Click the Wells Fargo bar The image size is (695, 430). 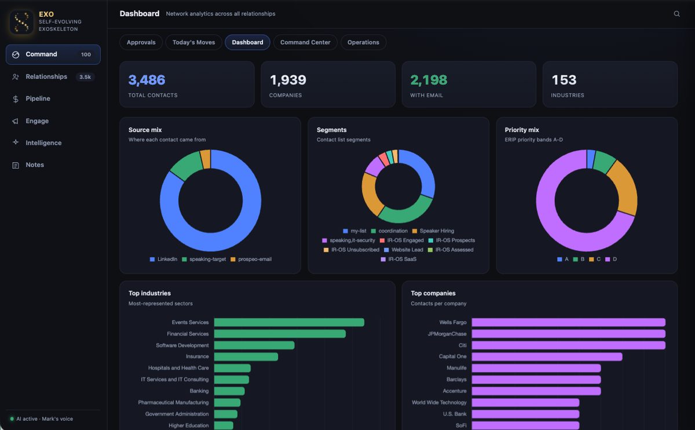(x=568, y=322)
